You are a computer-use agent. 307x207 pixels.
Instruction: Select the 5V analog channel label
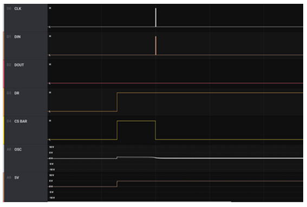tap(17, 178)
